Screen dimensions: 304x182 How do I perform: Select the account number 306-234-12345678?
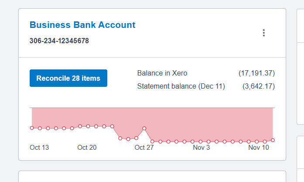[x=59, y=41]
